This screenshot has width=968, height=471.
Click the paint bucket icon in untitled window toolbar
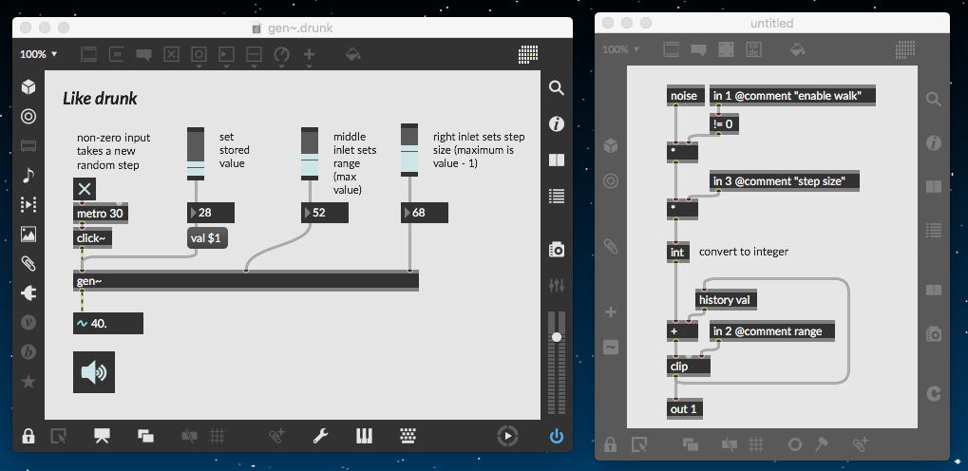tap(798, 49)
